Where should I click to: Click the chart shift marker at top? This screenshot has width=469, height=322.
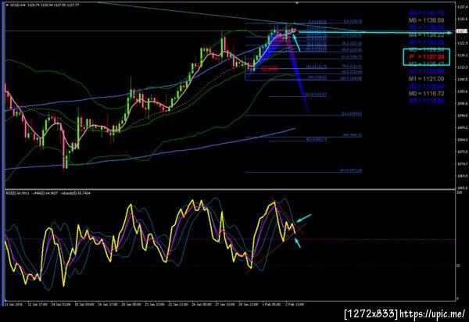pos(297,2)
